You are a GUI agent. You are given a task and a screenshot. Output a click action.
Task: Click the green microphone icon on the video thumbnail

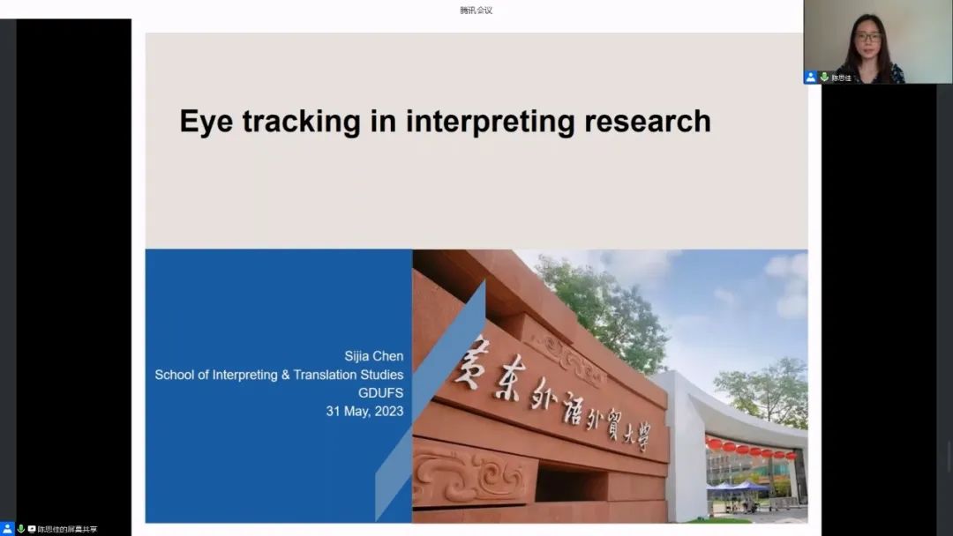[x=824, y=78]
